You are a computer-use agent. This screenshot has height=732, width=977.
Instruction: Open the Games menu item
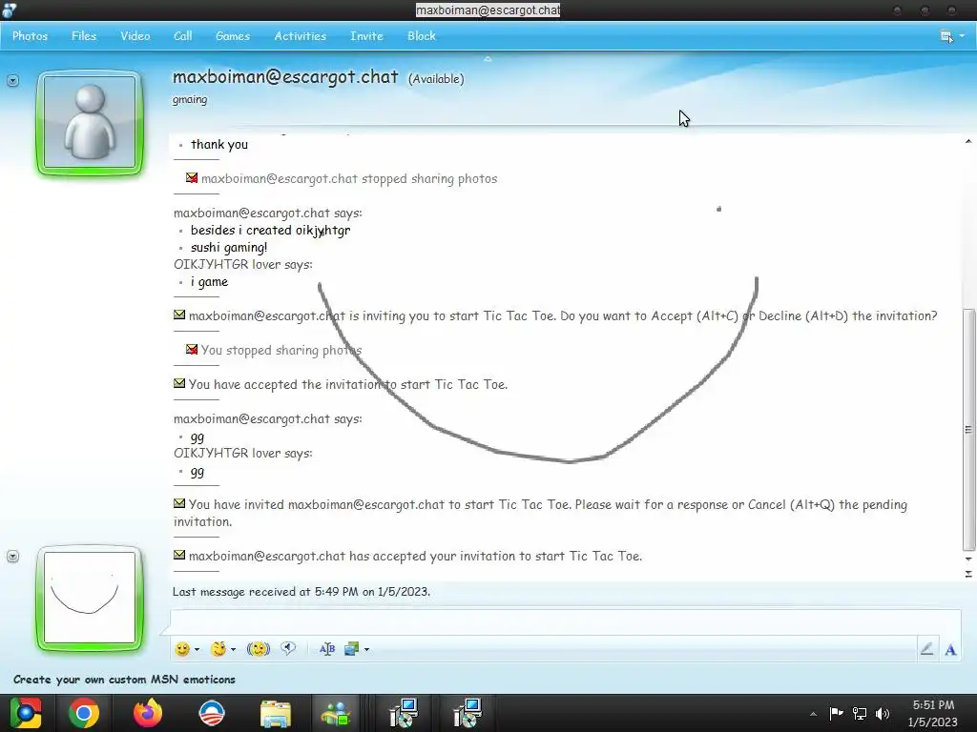tap(233, 36)
